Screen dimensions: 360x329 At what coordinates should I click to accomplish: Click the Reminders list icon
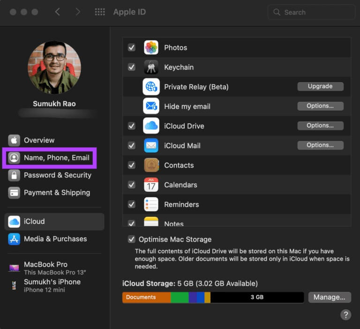(151, 204)
